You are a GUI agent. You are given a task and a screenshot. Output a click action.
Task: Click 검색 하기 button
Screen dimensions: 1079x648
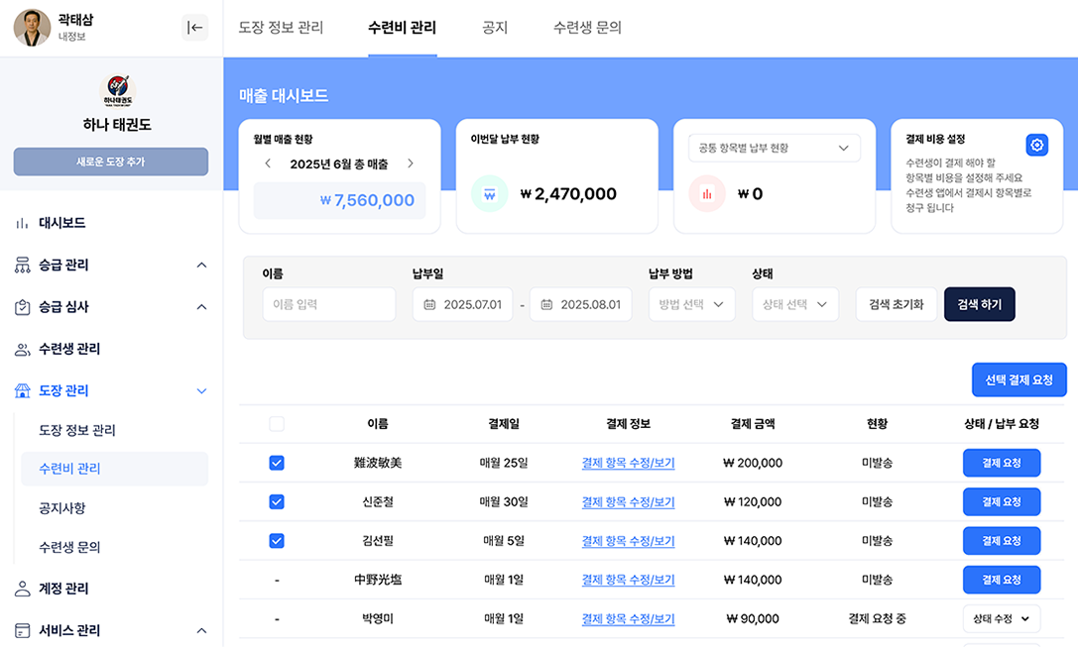coord(979,304)
